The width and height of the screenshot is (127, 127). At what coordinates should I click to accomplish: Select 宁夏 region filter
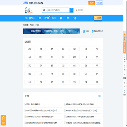pos(86,82)
